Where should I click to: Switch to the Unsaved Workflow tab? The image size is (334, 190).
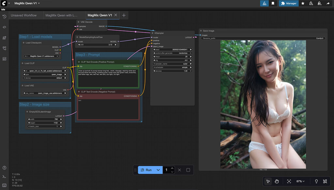coord(24,15)
